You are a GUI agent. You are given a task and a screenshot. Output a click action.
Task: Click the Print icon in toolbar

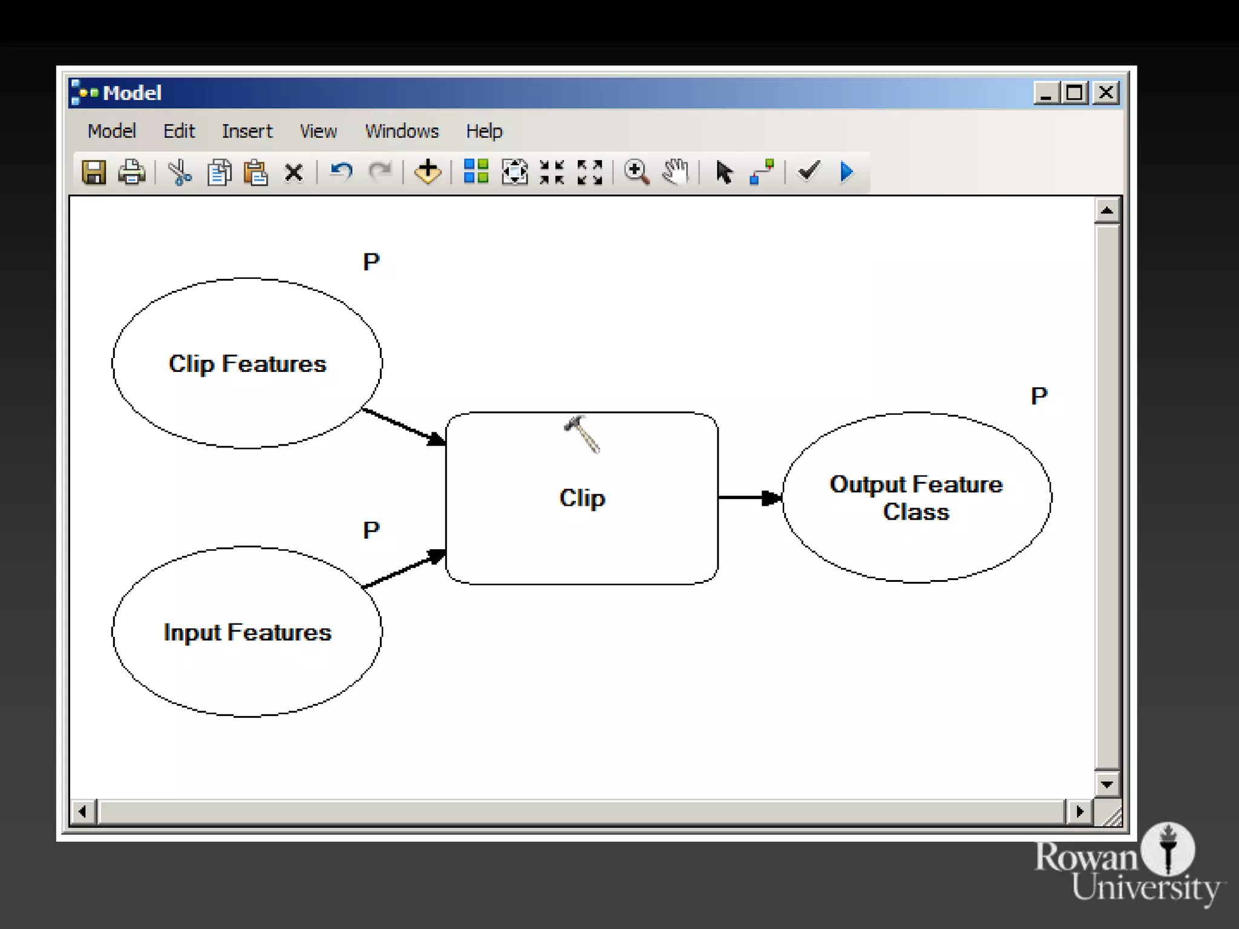(x=131, y=172)
